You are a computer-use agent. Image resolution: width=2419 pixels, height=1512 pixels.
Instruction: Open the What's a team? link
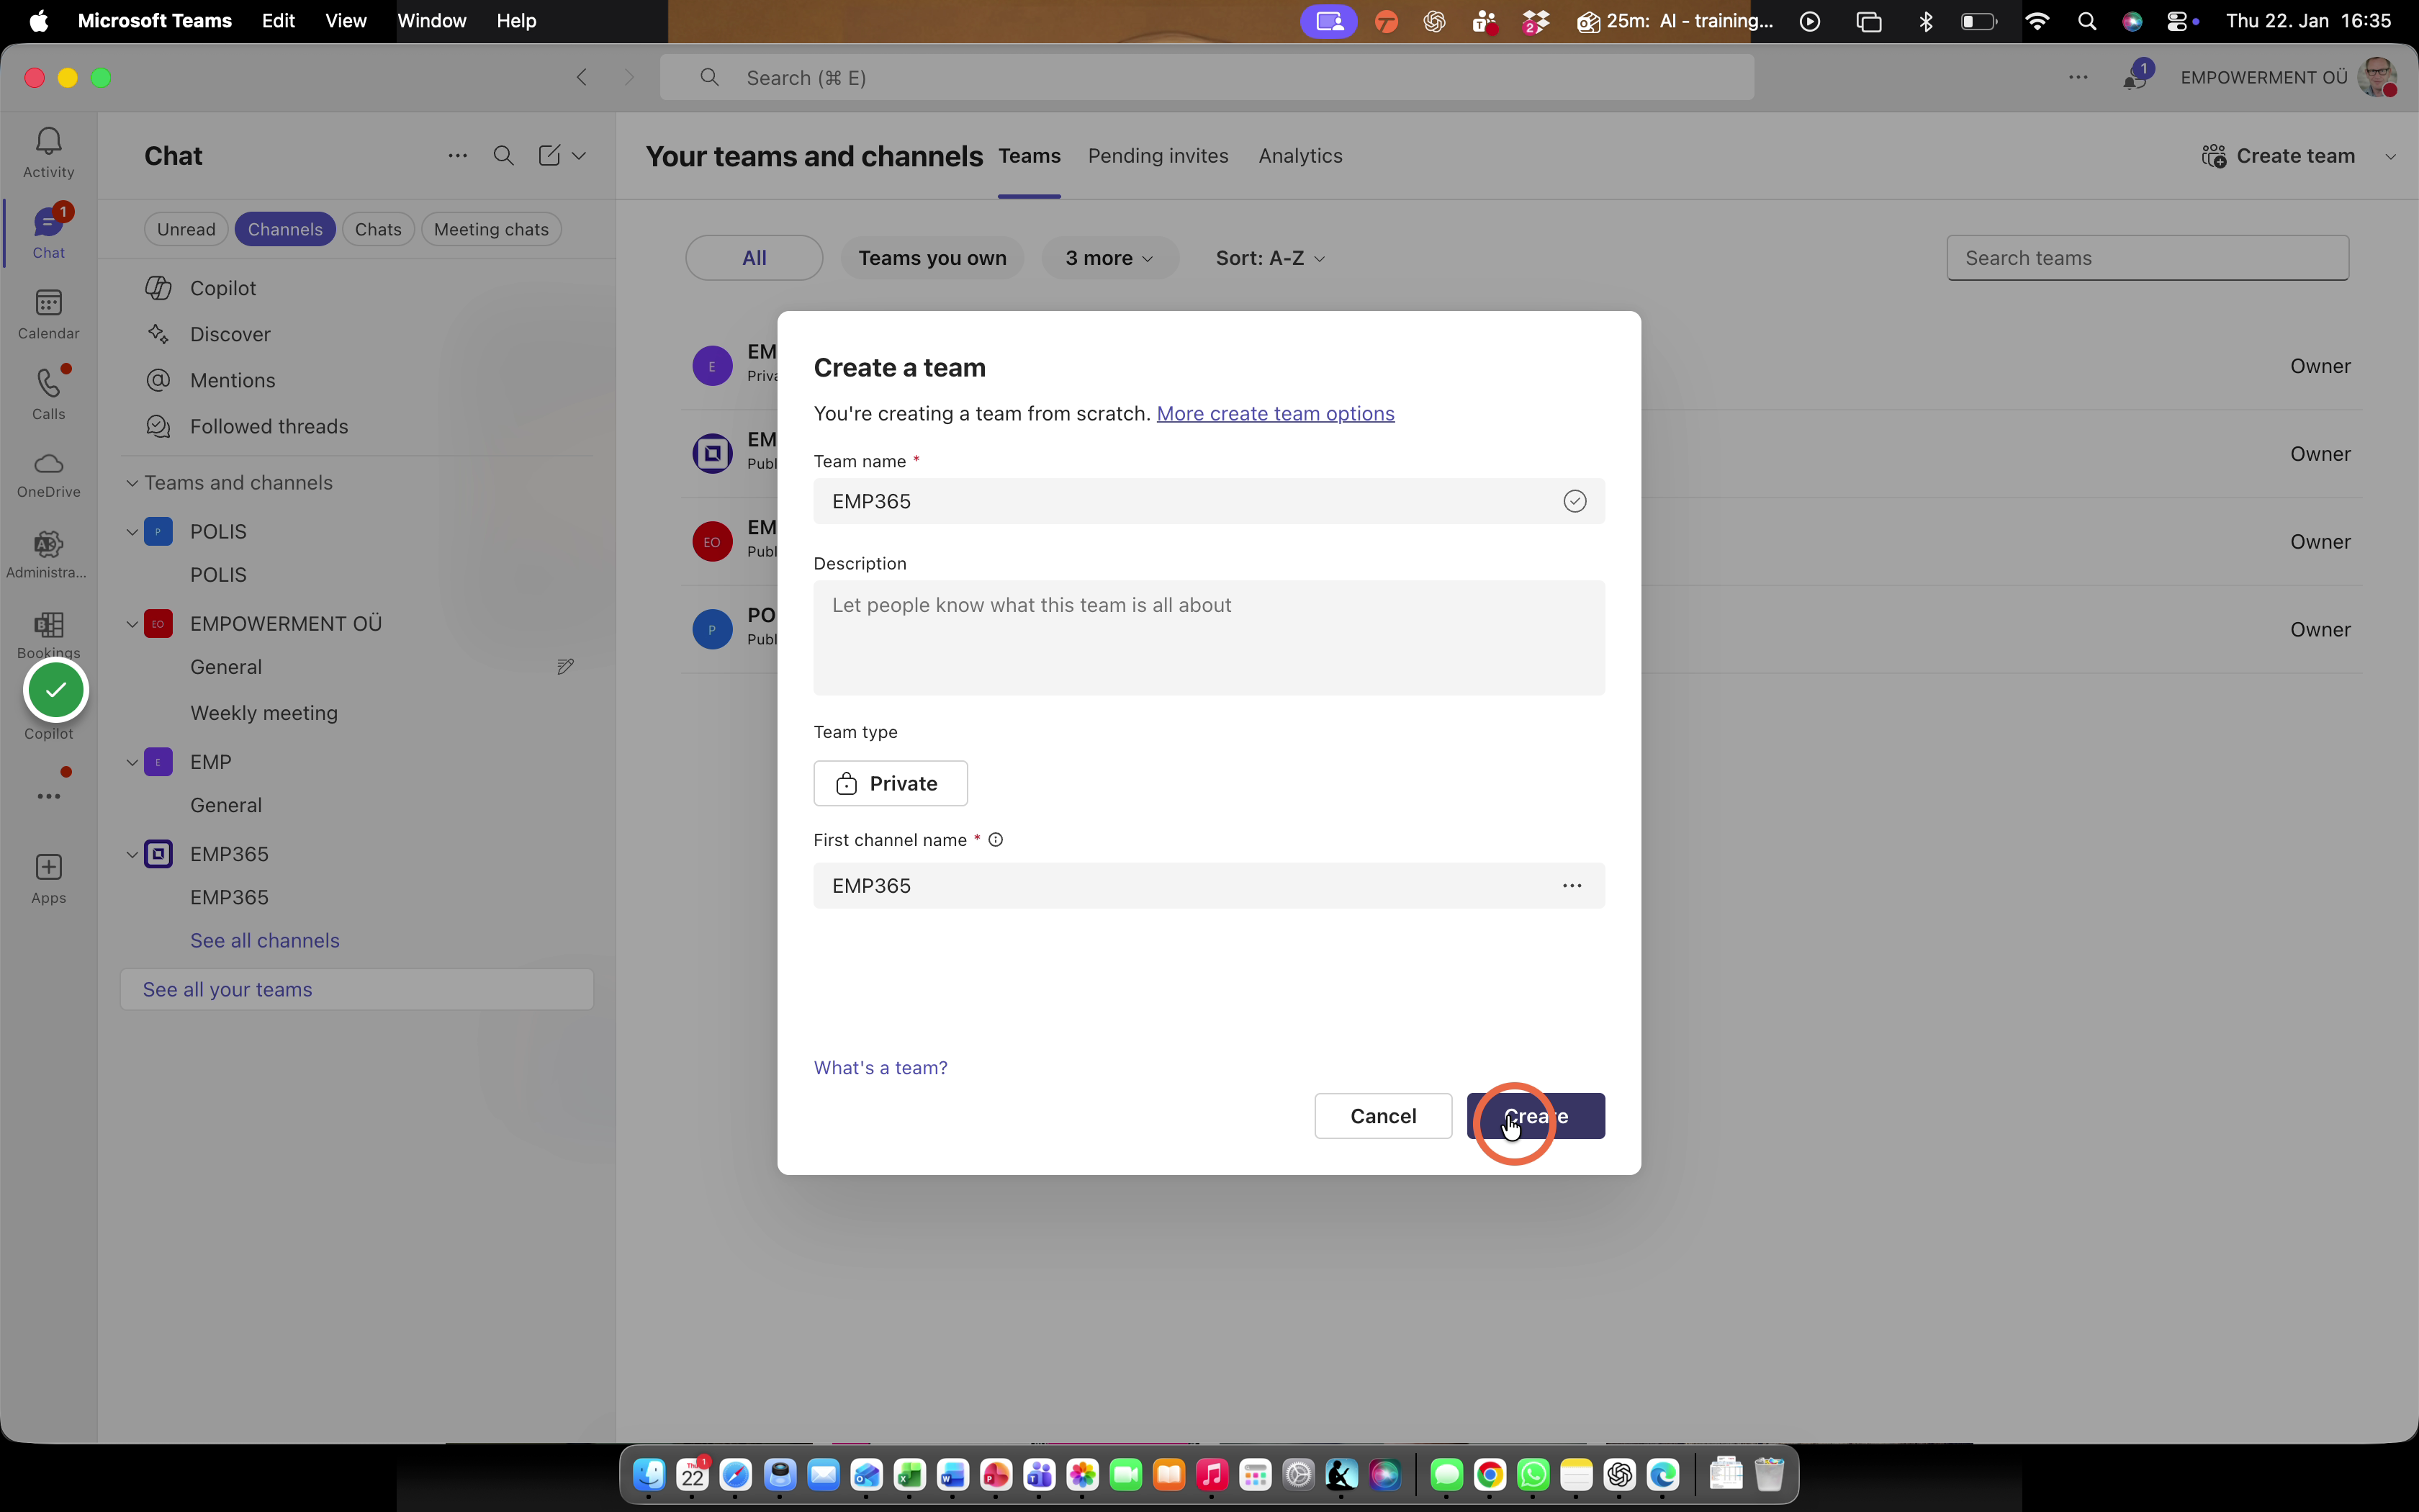tap(880, 1068)
